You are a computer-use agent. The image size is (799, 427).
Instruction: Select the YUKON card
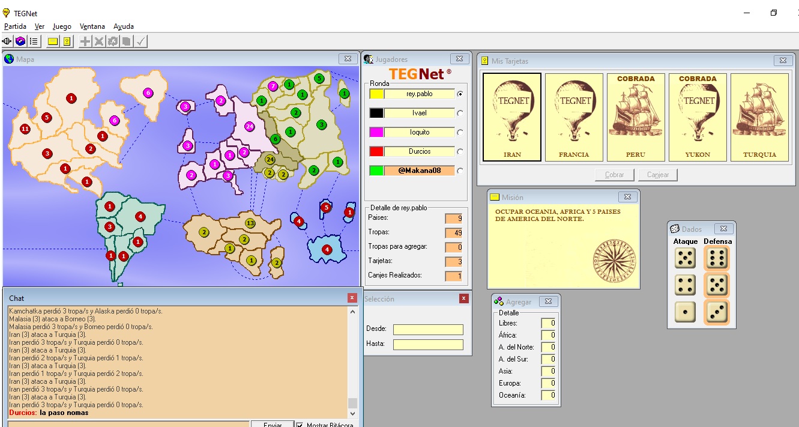tap(698, 117)
